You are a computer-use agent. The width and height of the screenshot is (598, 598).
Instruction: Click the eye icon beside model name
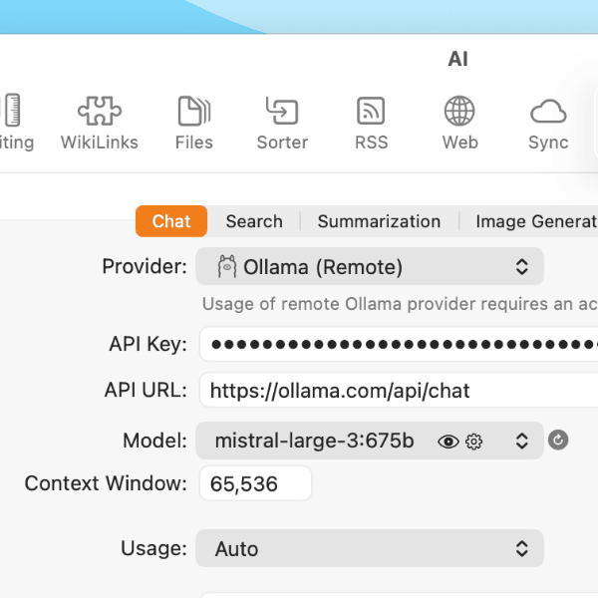448,442
